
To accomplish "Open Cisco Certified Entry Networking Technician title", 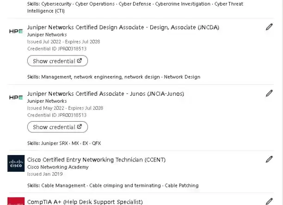I will (96, 160).
